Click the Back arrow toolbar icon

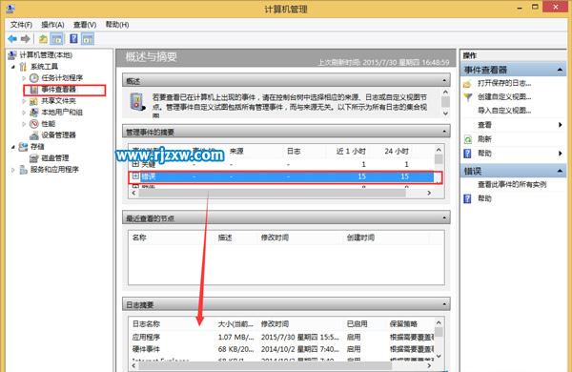point(12,39)
